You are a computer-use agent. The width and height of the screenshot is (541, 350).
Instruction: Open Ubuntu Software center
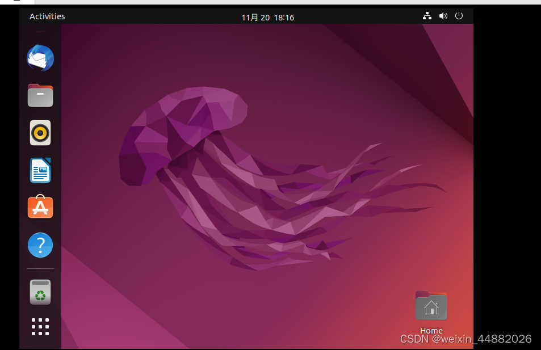40,208
